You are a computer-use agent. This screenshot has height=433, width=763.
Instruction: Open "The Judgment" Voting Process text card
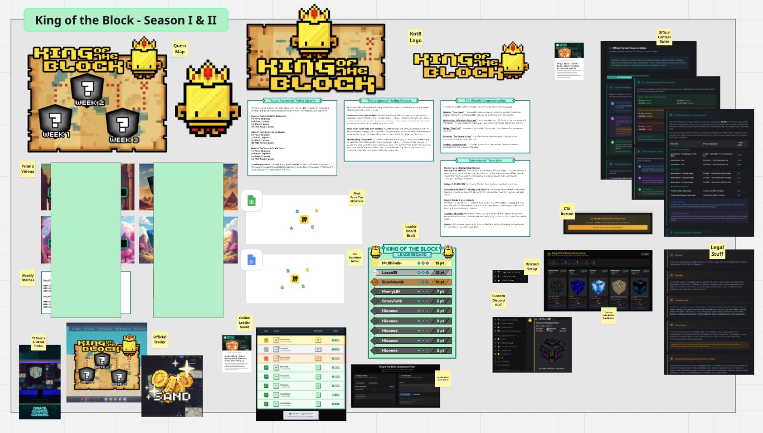tap(389, 130)
